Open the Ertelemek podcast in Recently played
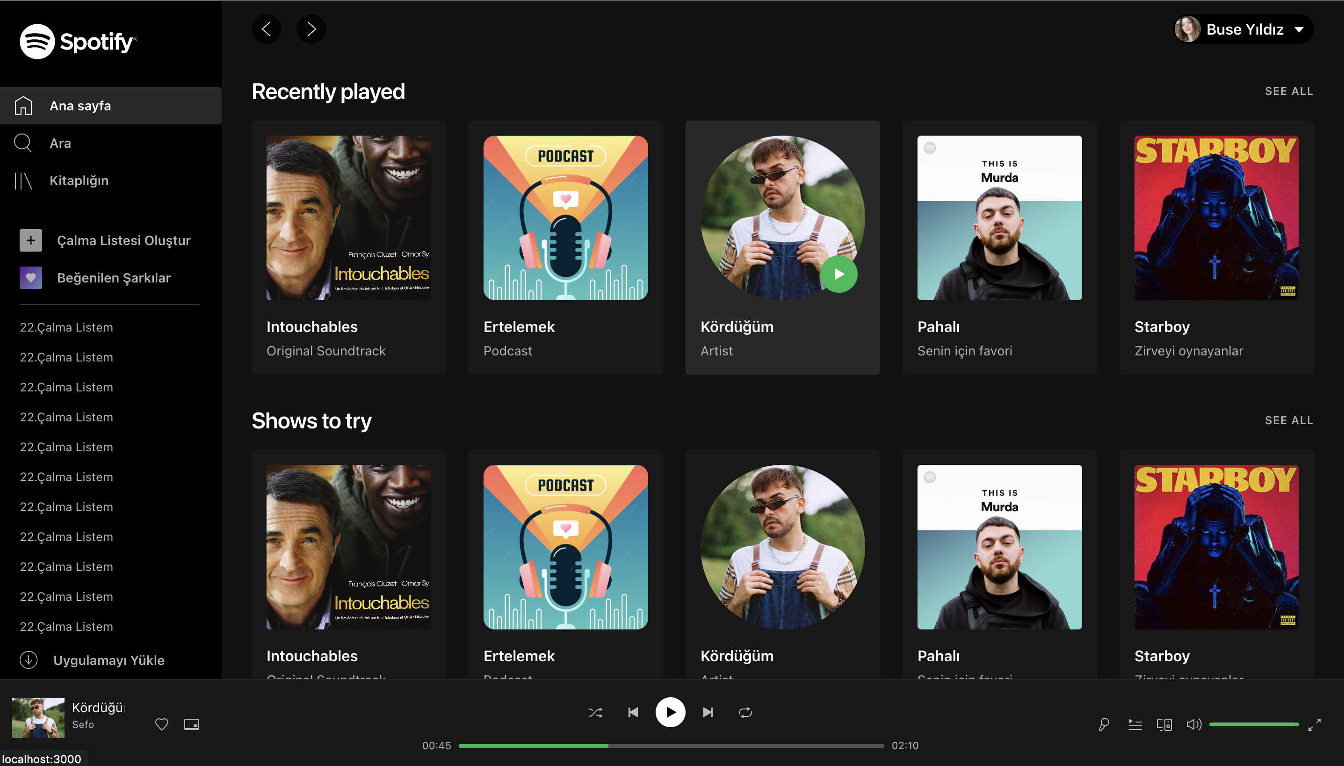 [565, 248]
